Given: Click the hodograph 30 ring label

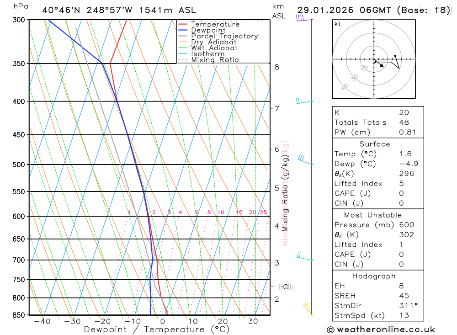Looking at the screenshot, I should point(355,78).
